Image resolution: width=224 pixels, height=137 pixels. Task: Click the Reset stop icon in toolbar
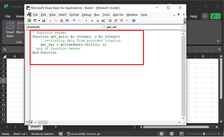click(97, 21)
